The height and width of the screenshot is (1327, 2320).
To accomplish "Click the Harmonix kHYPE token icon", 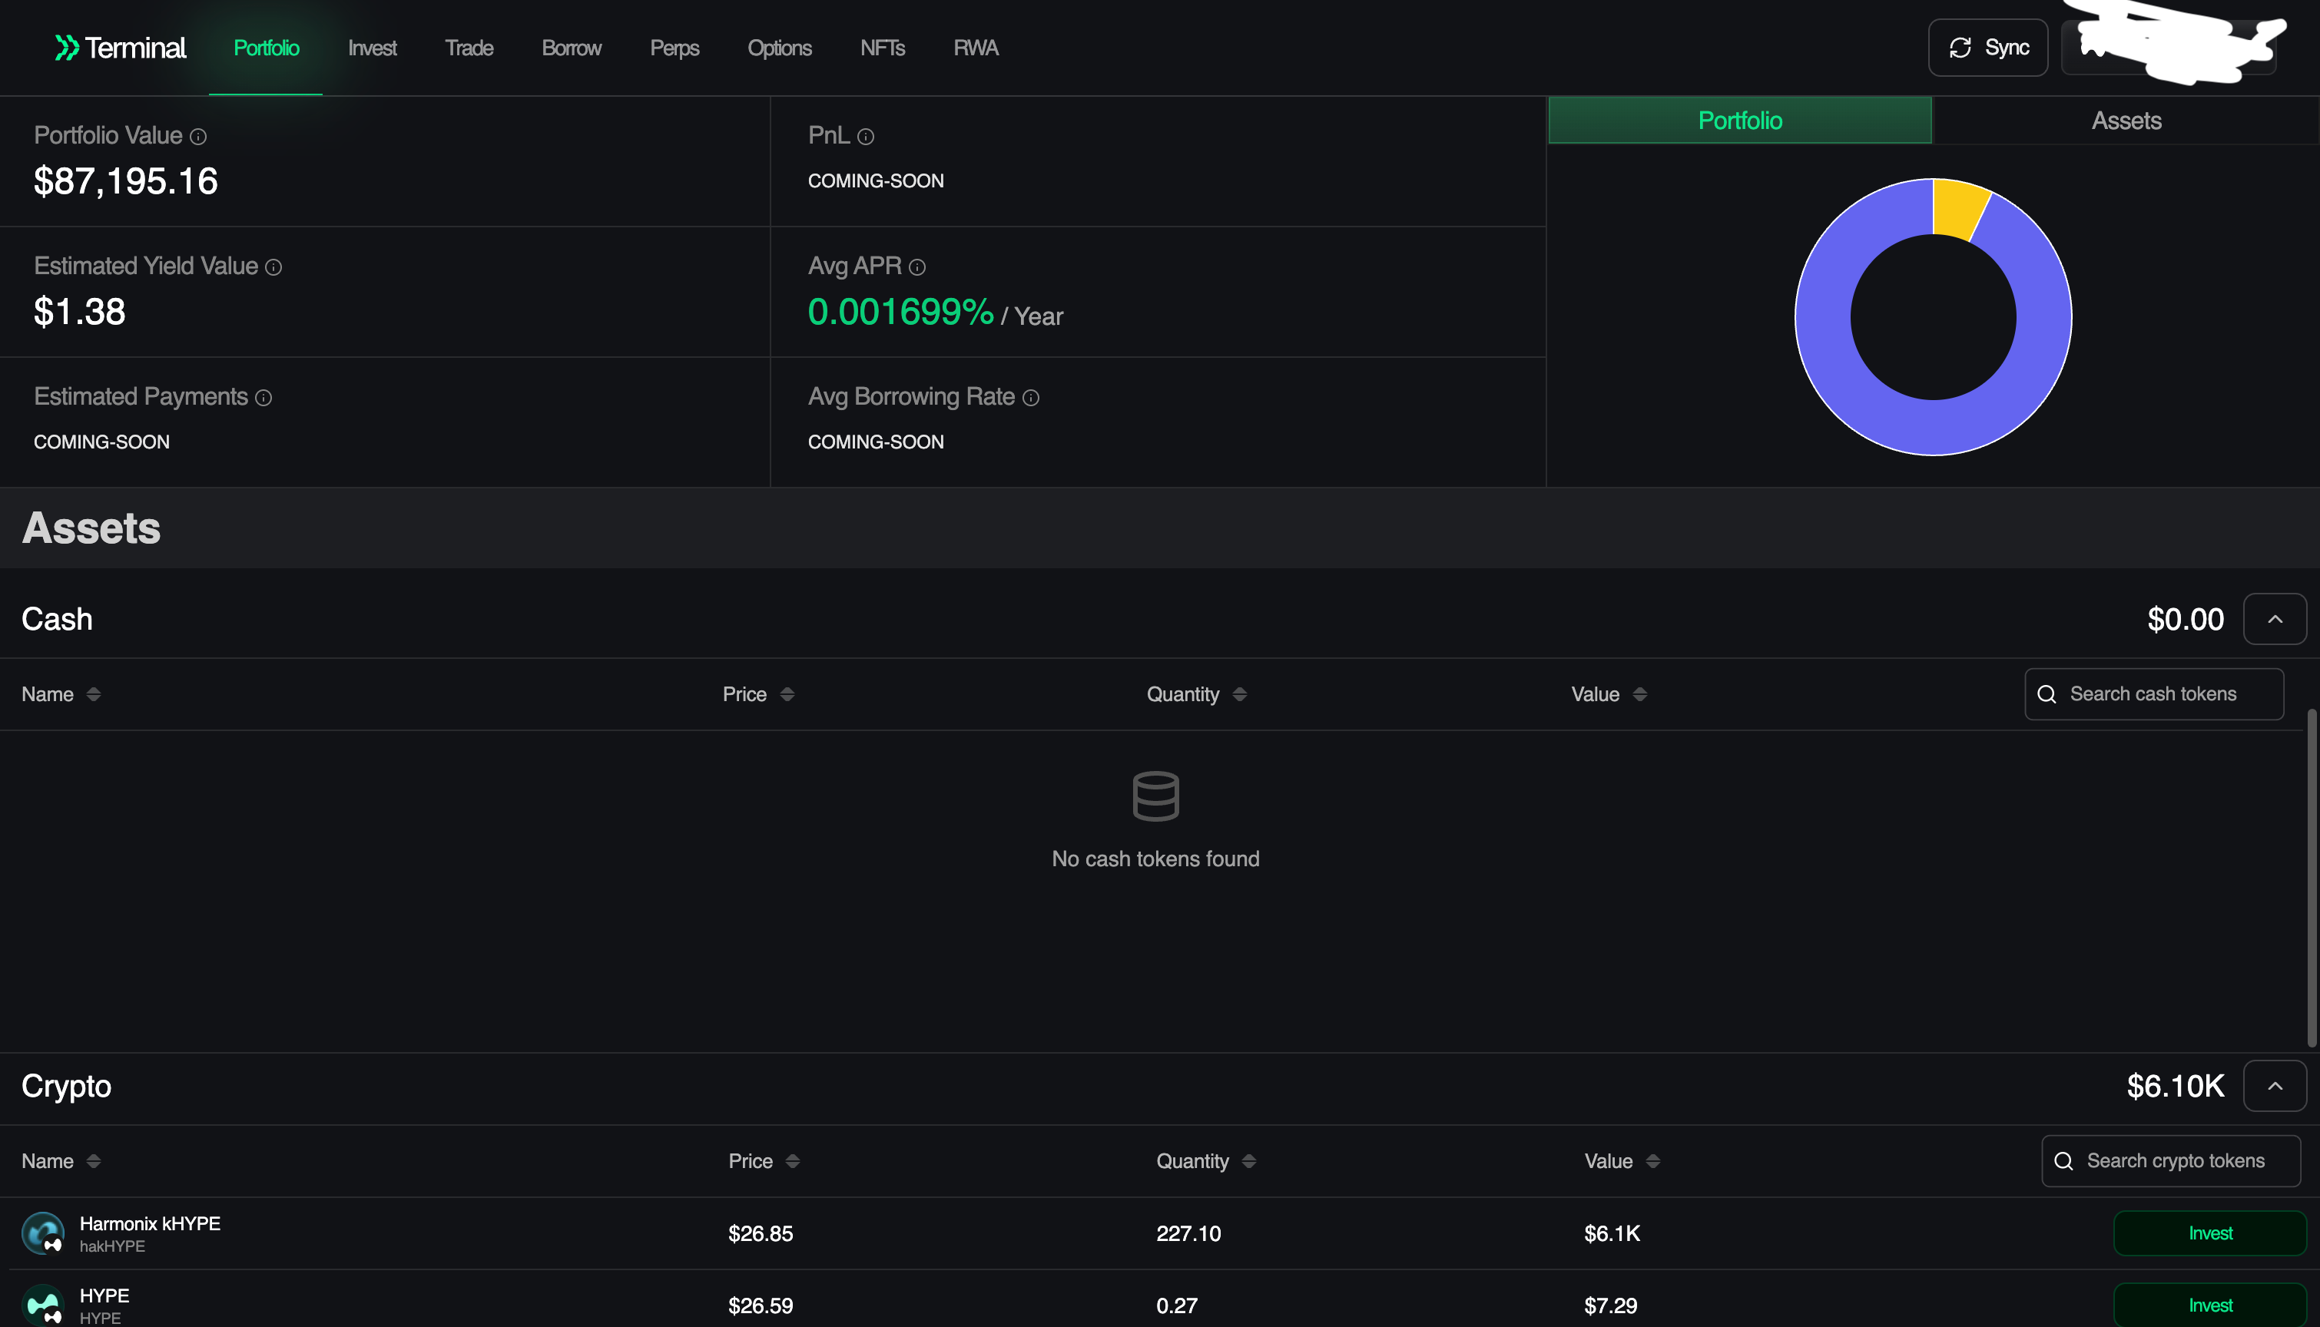I will (x=43, y=1233).
